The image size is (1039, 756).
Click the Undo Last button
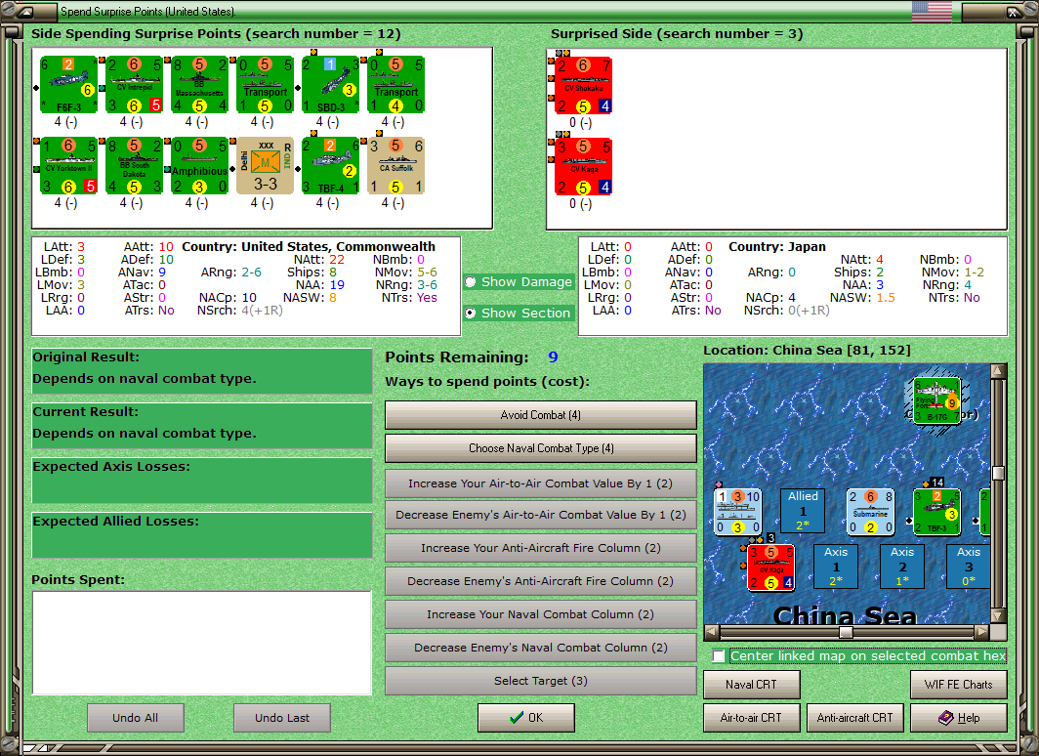click(x=282, y=718)
